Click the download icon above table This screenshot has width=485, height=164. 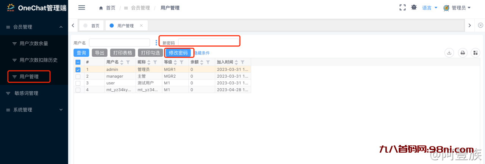coord(449,53)
